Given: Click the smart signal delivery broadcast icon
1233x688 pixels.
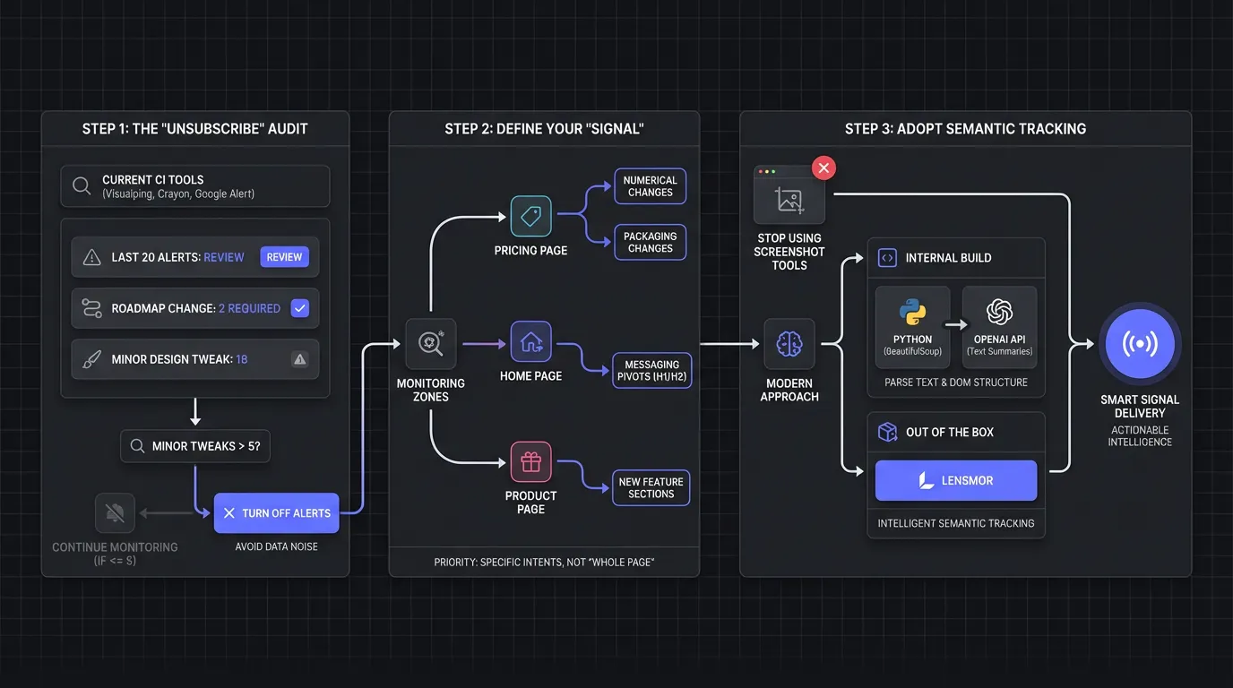Looking at the screenshot, I should click(x=1139, y=344).
